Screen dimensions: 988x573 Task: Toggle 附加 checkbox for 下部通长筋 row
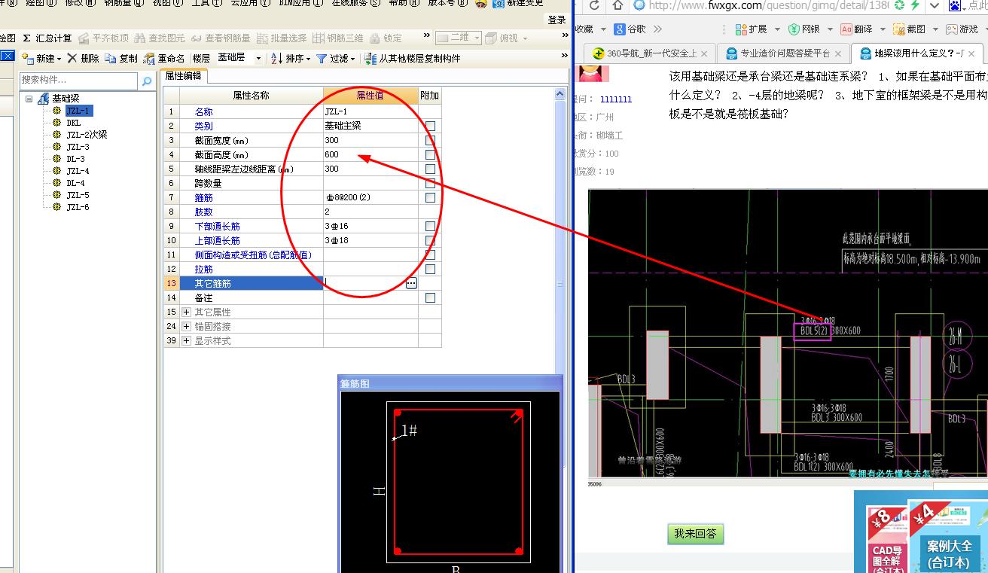[x=430, y=226]
